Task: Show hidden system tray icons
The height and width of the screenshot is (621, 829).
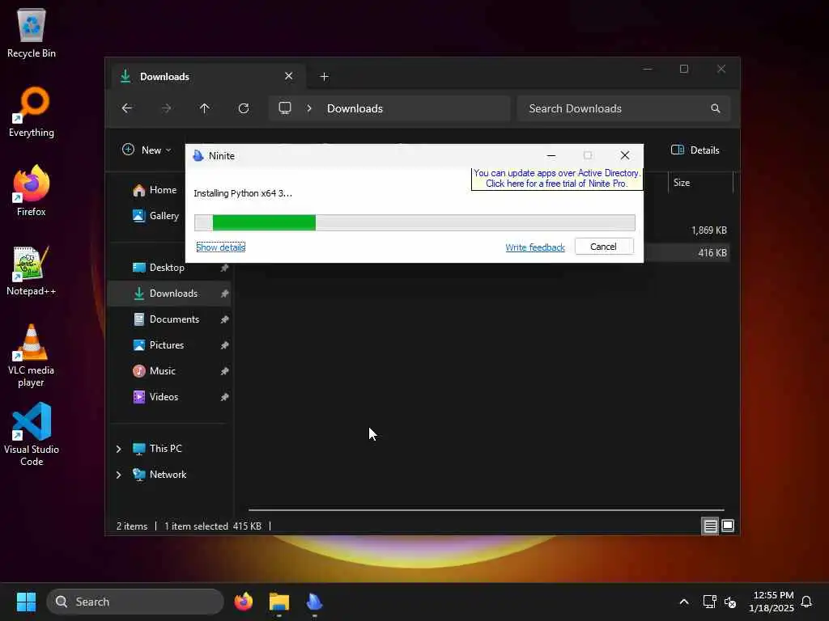Action: point(683,602)
